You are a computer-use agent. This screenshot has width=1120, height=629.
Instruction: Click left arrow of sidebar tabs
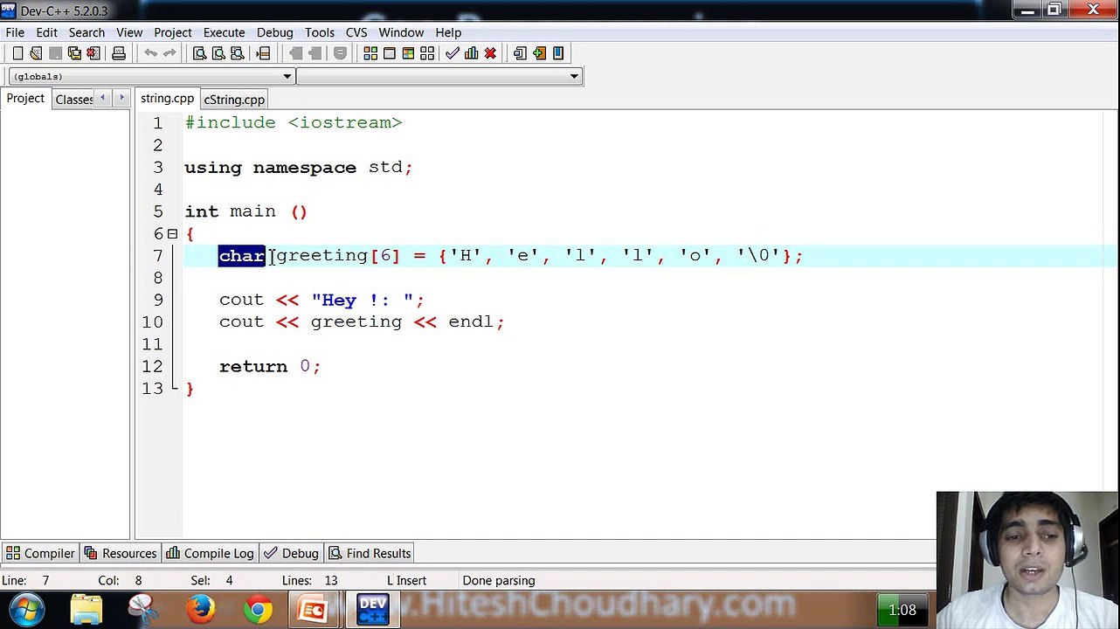click(x=103, y=98)
